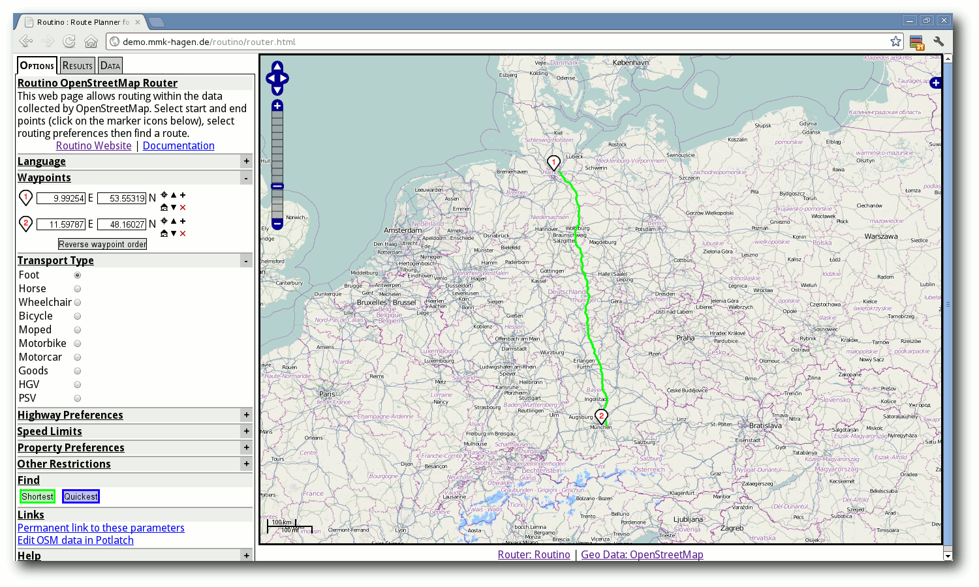
Task: Pan the map north with up arrow
Action: (277, 67)
